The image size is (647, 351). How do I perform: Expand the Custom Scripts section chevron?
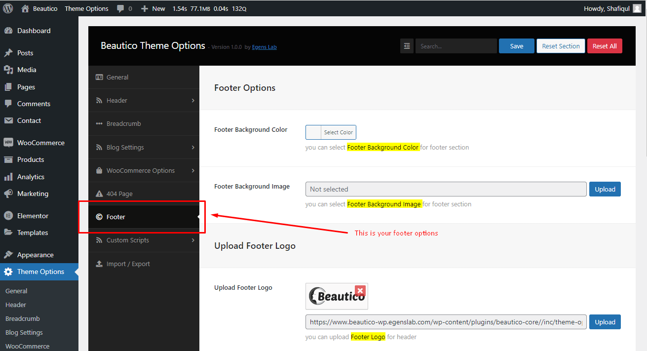click(193, 240)
